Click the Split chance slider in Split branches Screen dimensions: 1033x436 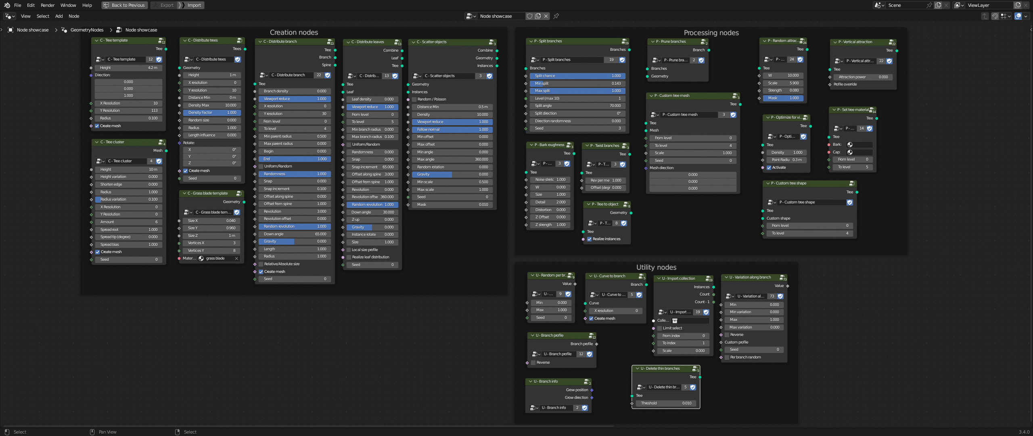tap(577, 76)
